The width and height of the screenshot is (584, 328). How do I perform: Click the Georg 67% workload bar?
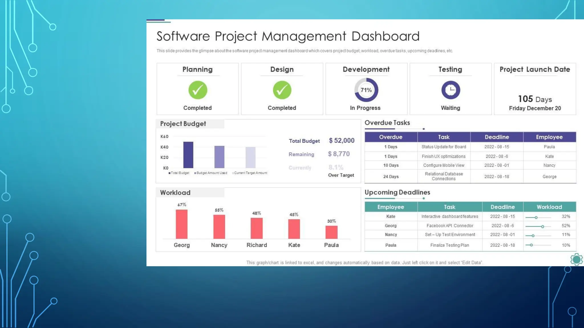tap(182, 224)
